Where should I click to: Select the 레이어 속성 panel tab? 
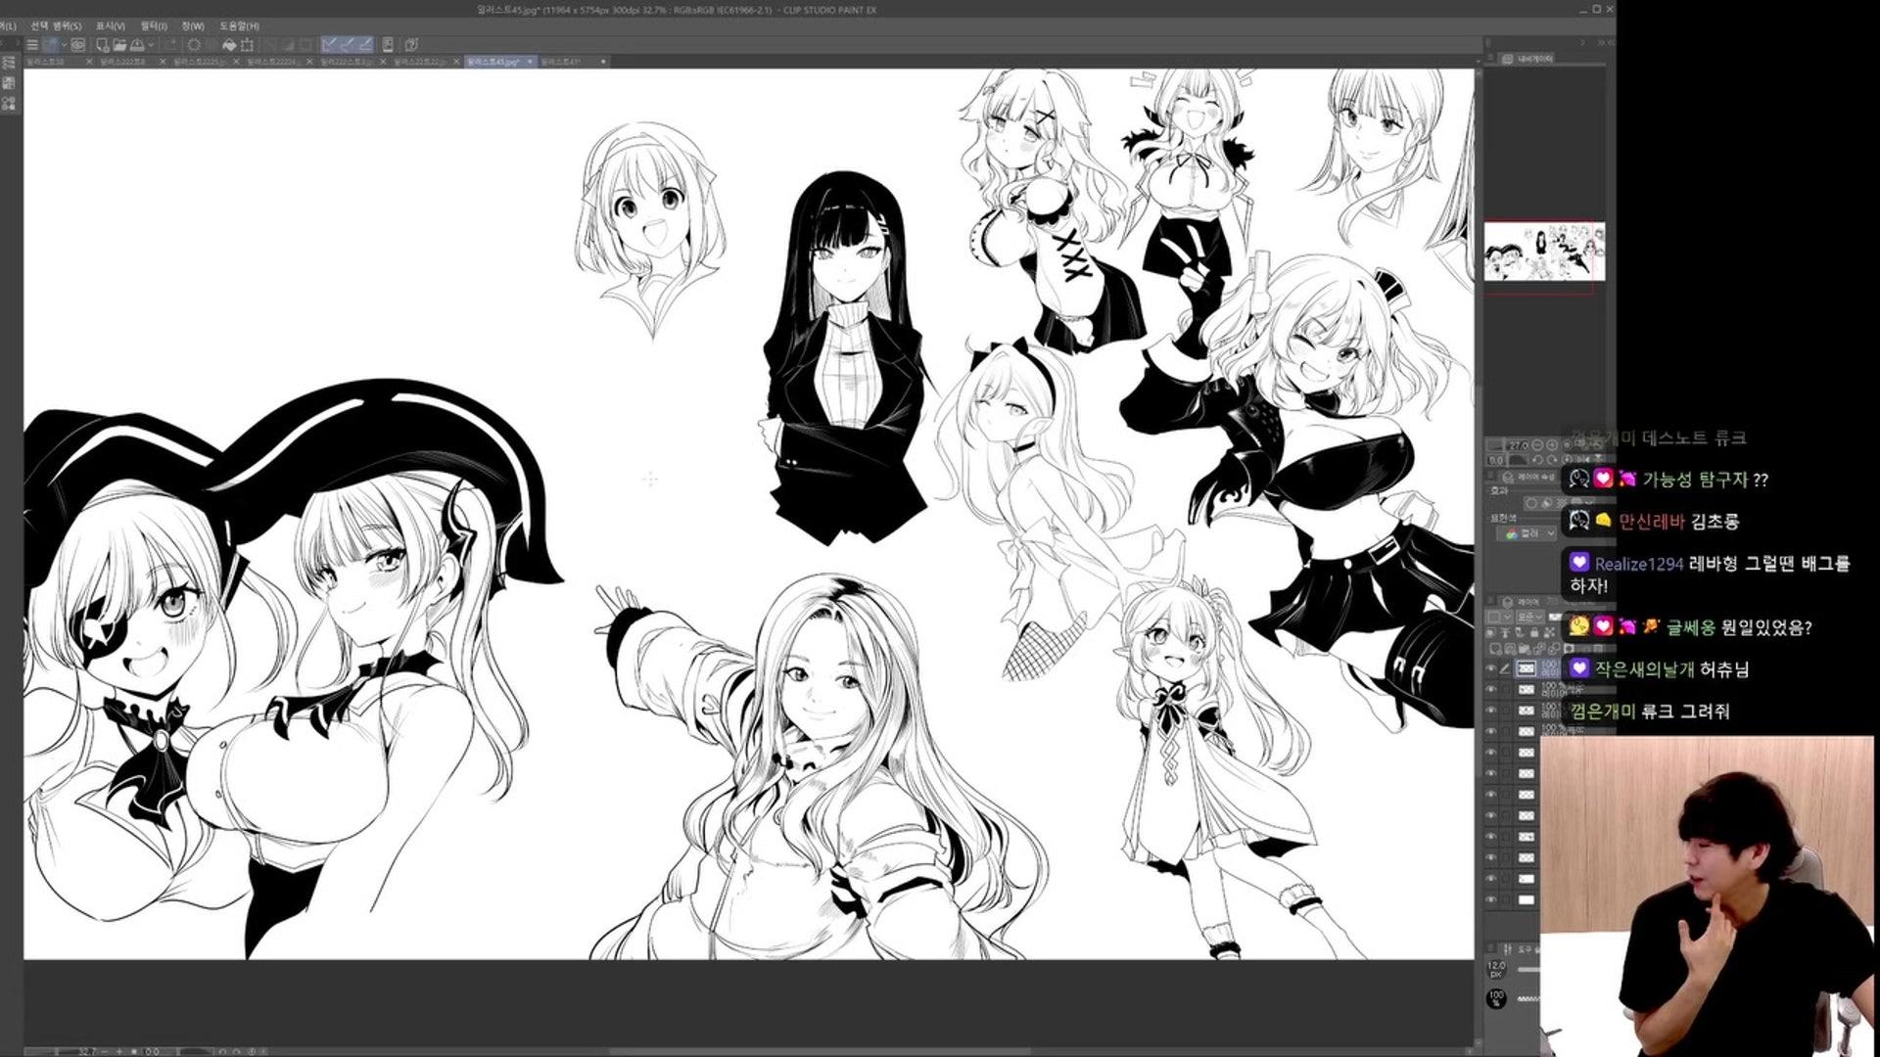click(1529, 477)
